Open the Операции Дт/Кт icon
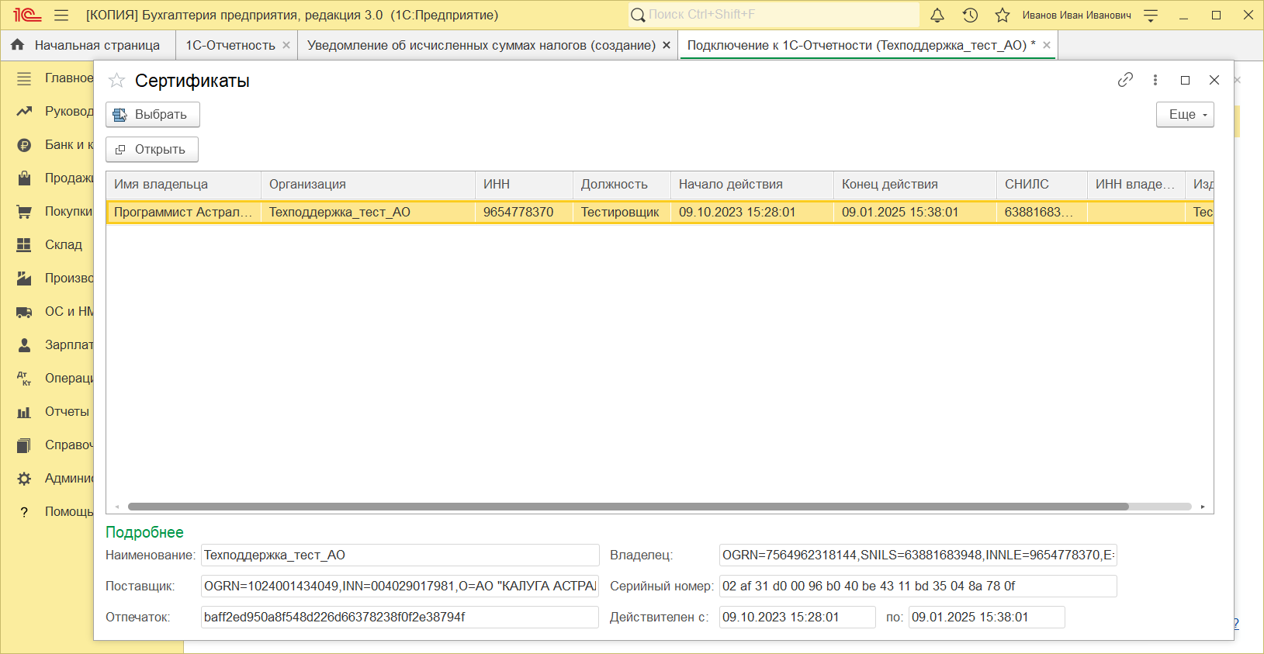1264x654 pixels. point(24,379)
